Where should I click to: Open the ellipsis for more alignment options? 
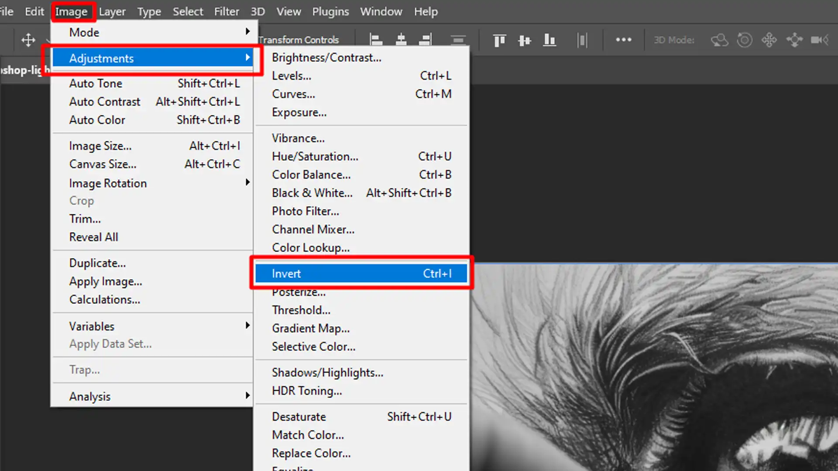(623, 40)
